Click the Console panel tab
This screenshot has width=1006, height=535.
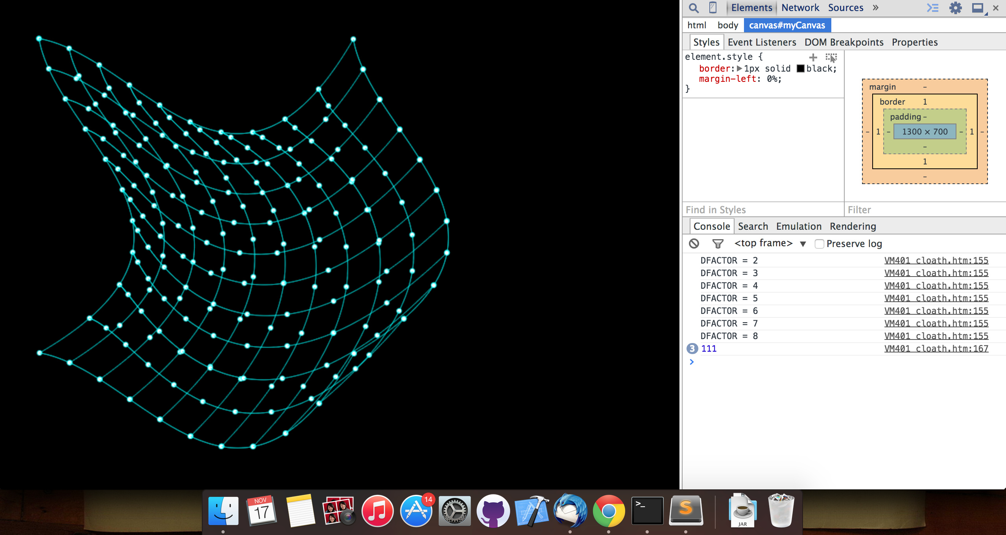coord(711,225)
